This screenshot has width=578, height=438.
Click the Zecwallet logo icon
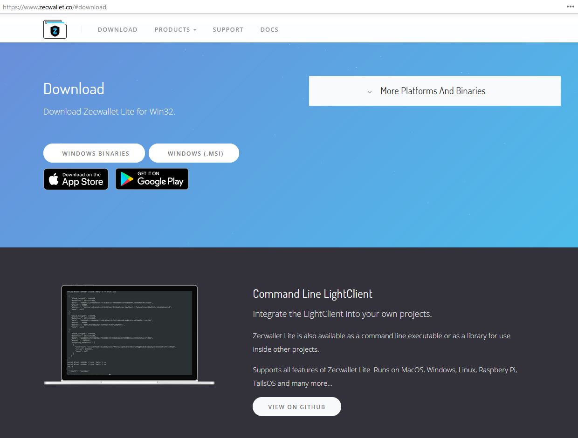(55, 29)
